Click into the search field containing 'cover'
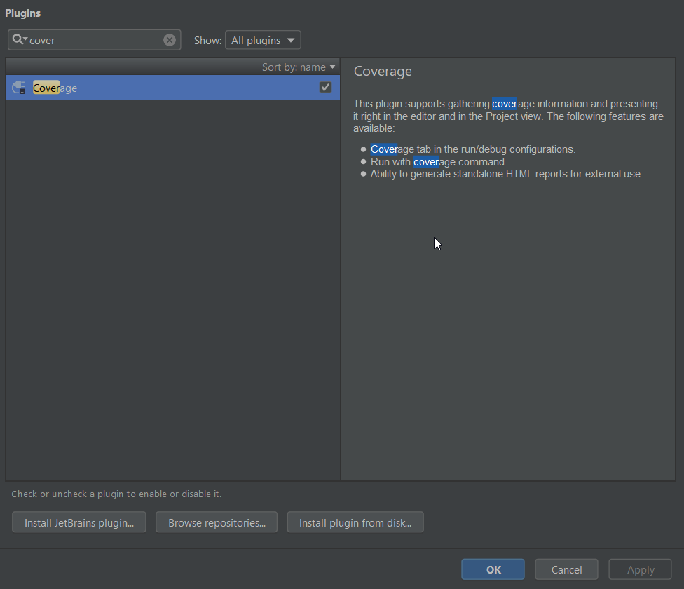This screenshot has width=684, height=589. point(94,40)
